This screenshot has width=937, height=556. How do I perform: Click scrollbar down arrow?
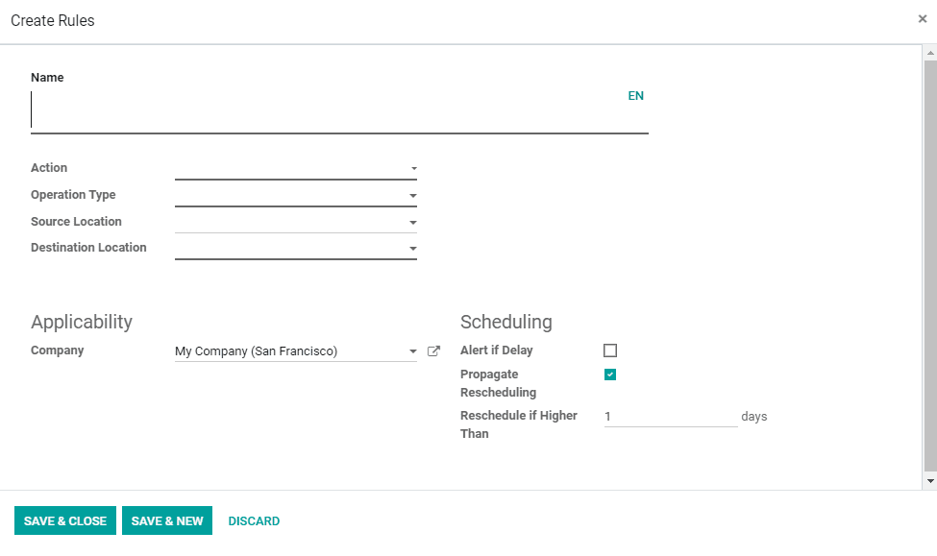click(x=929, y=479)
